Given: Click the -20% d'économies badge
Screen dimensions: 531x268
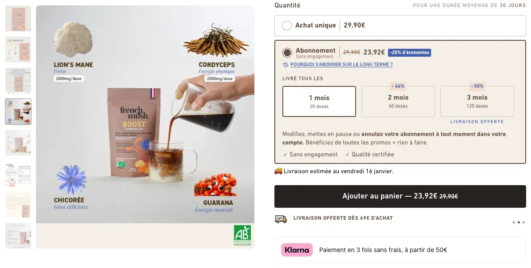Looking at the screenshot, I should tap(409, 52).
